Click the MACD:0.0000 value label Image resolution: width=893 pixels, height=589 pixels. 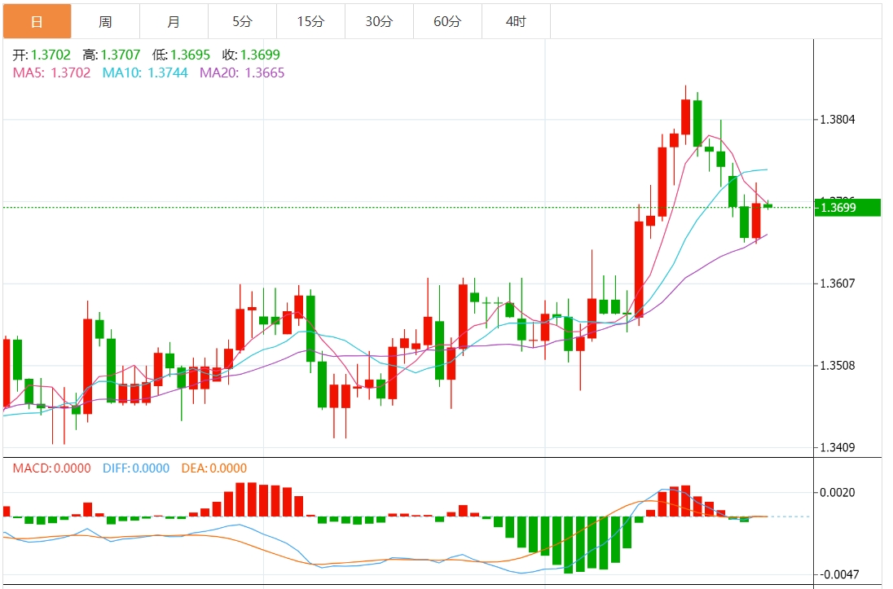tap(52, 468)
